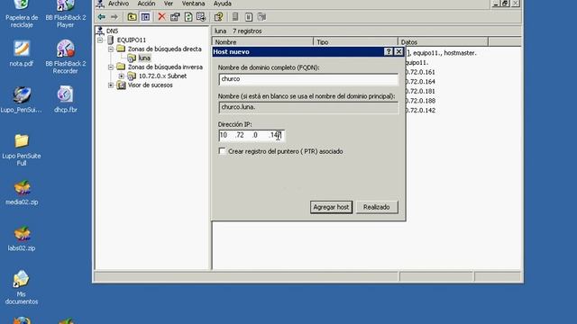This screenshot has width=577, height=324.
Task: Expand the 10.72.0.x Subnet node
Action: tap(122, 76)
